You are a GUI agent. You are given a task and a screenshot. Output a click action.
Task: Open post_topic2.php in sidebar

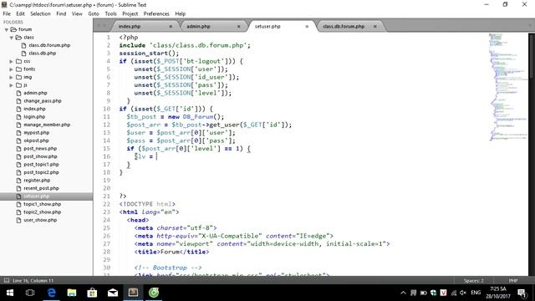[x=41, y=172]
